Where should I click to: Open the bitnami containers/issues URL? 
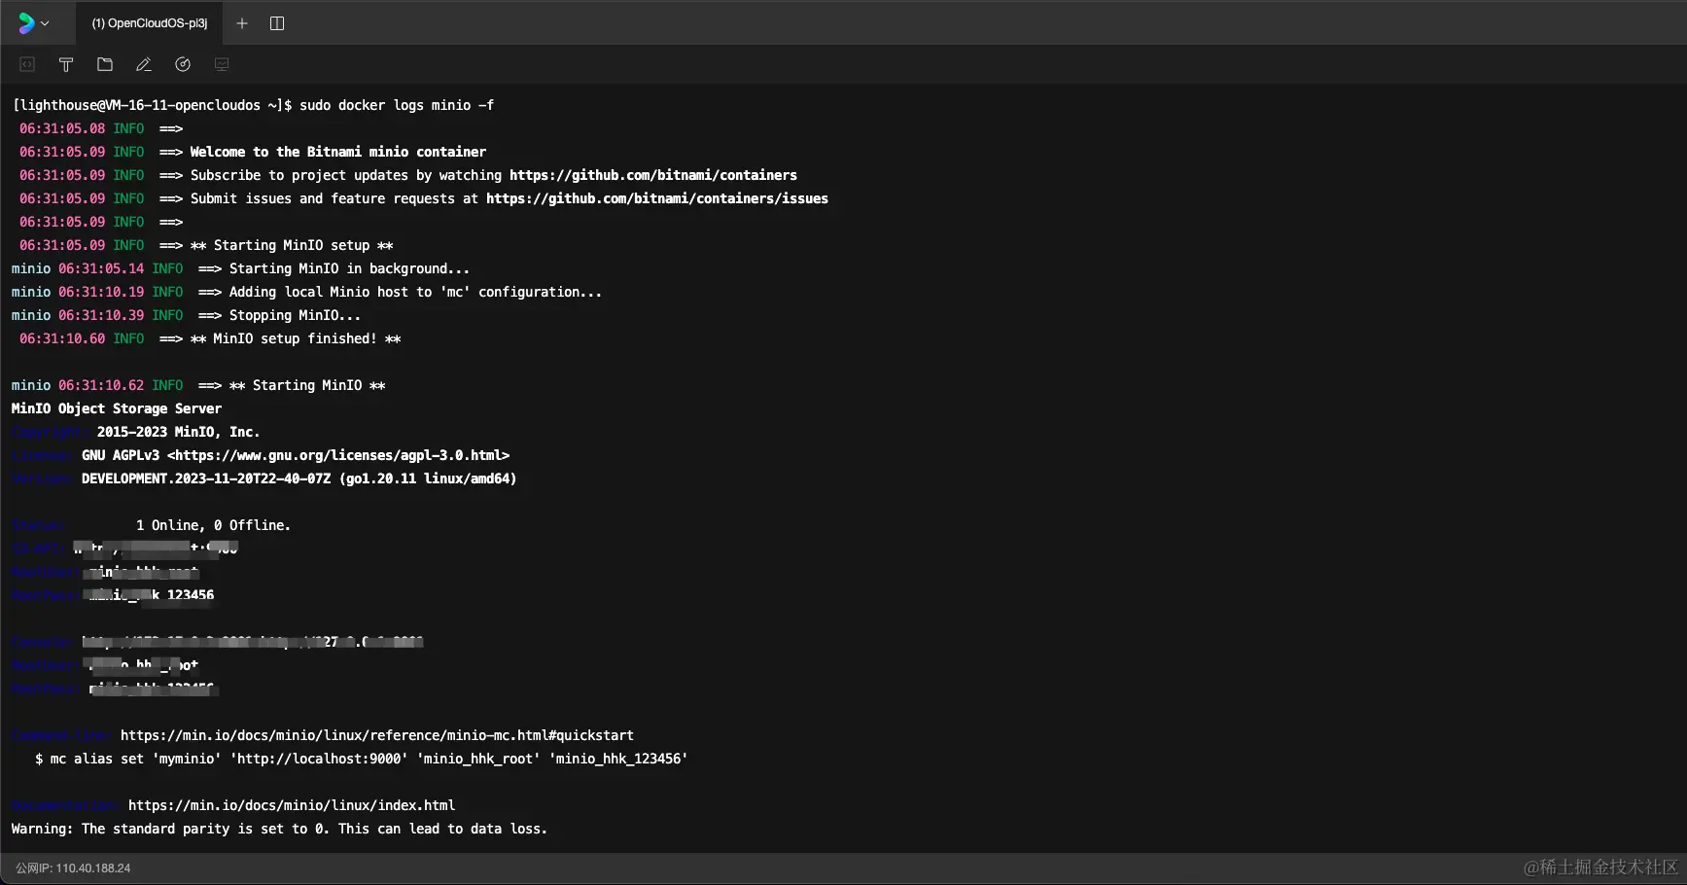point(657,198)
